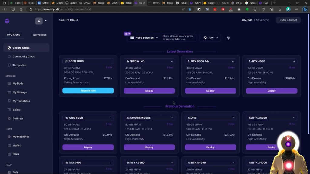Switch to the Serverless tab
Viewport: 310px width, 174px height.
[x=40, y=34]
